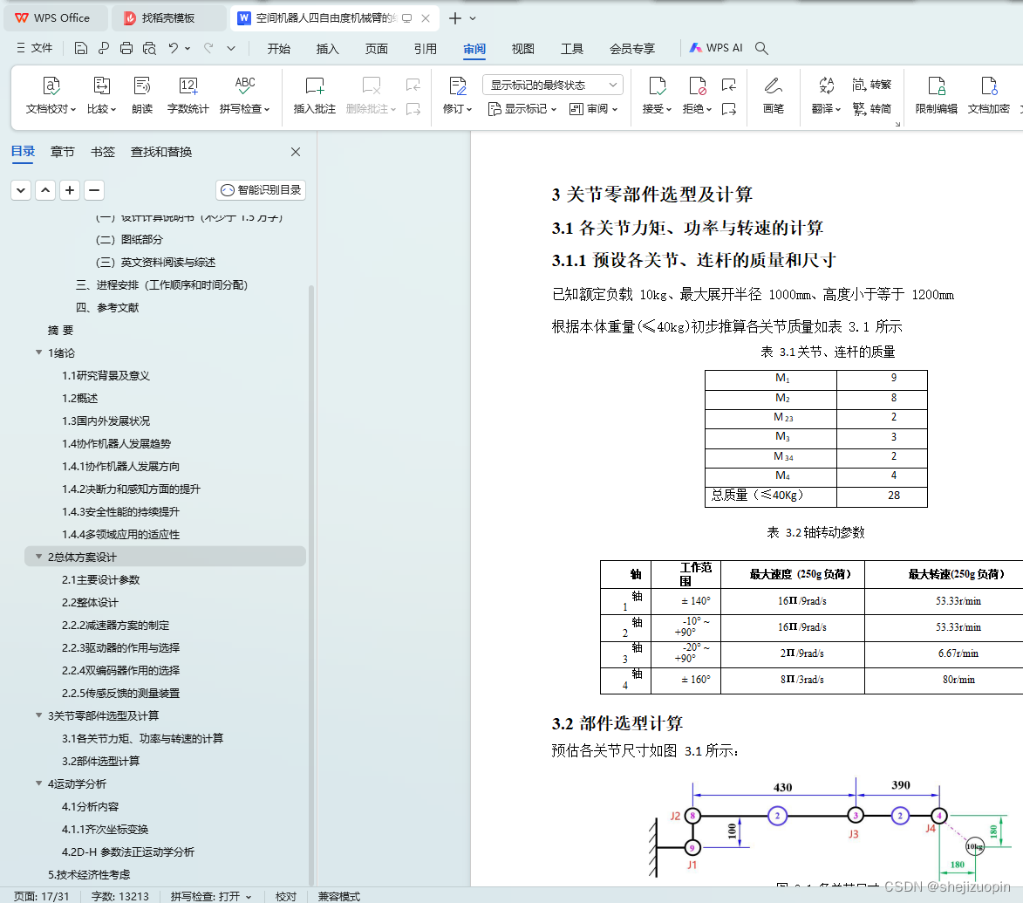The width and height of the screenshot is (1023, 903).
Task: Open 文档加密 document encryption
Action: click(988, 95)
